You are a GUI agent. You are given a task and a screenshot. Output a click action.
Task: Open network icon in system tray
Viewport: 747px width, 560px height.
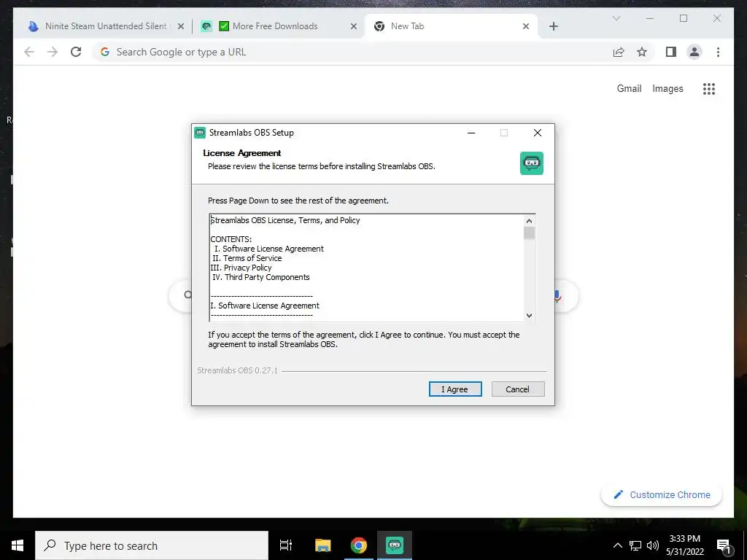(x=635, y=545)
